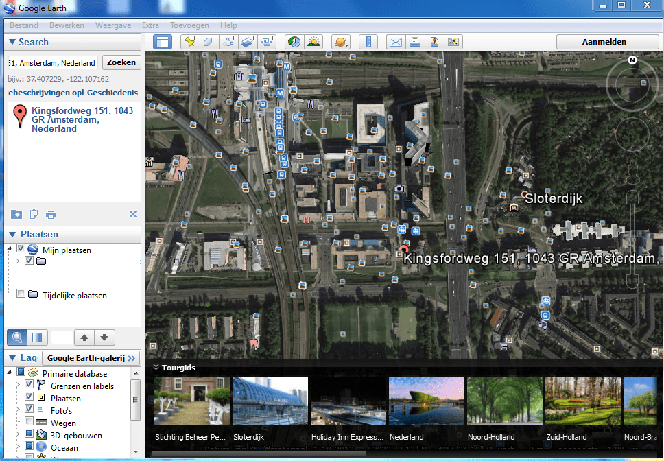The height and width of the screenshot is (461, 664).
Task: Click the search address input field
Action: pos(53,62)
